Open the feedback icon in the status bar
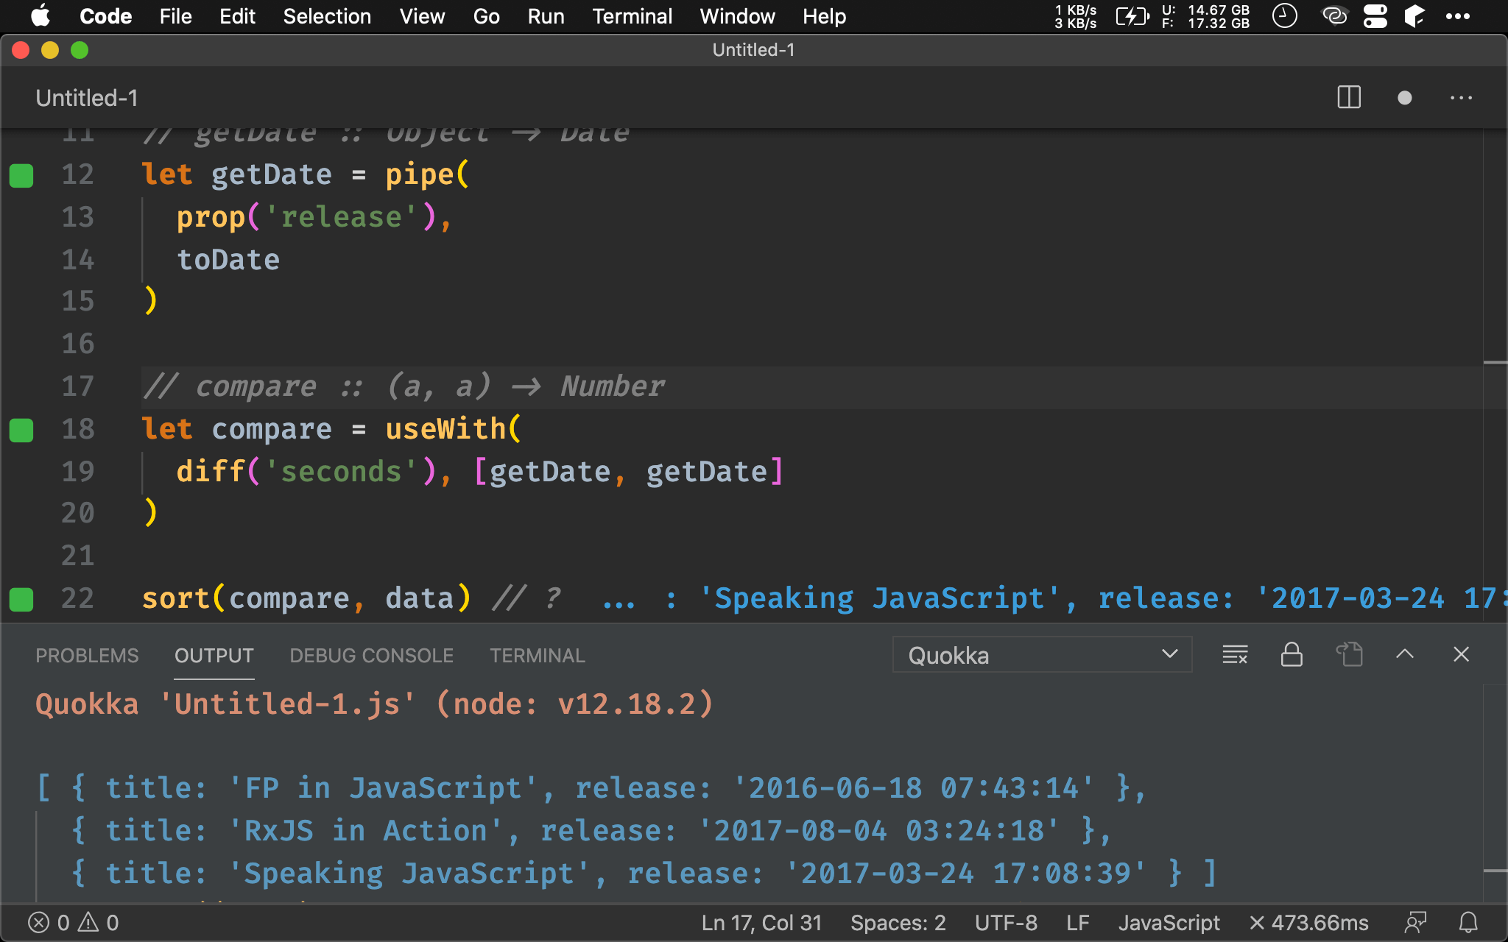This screenshot has height=942, width=1508. click(1415, 923)
